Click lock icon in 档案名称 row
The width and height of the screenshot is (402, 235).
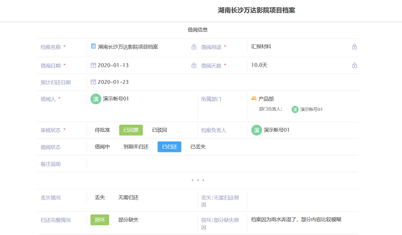(194, 46)
